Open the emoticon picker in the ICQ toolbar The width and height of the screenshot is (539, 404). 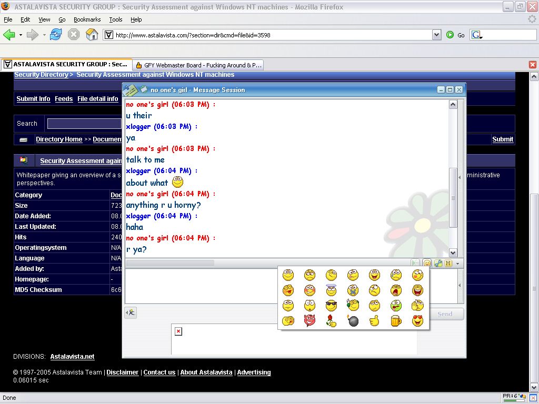coord(427,263)
